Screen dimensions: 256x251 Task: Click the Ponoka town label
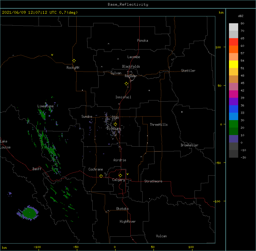click(143, 41)
